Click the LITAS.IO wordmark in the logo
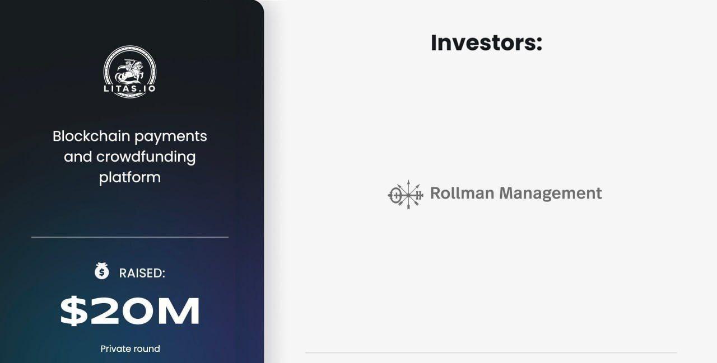Viewport: 717px width, 363px height. (129, 88)
